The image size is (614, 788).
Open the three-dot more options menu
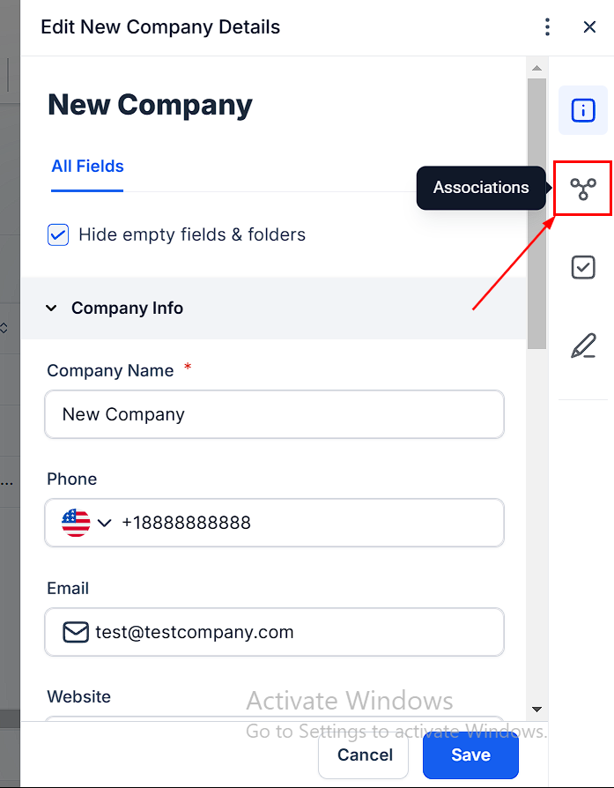547,27
